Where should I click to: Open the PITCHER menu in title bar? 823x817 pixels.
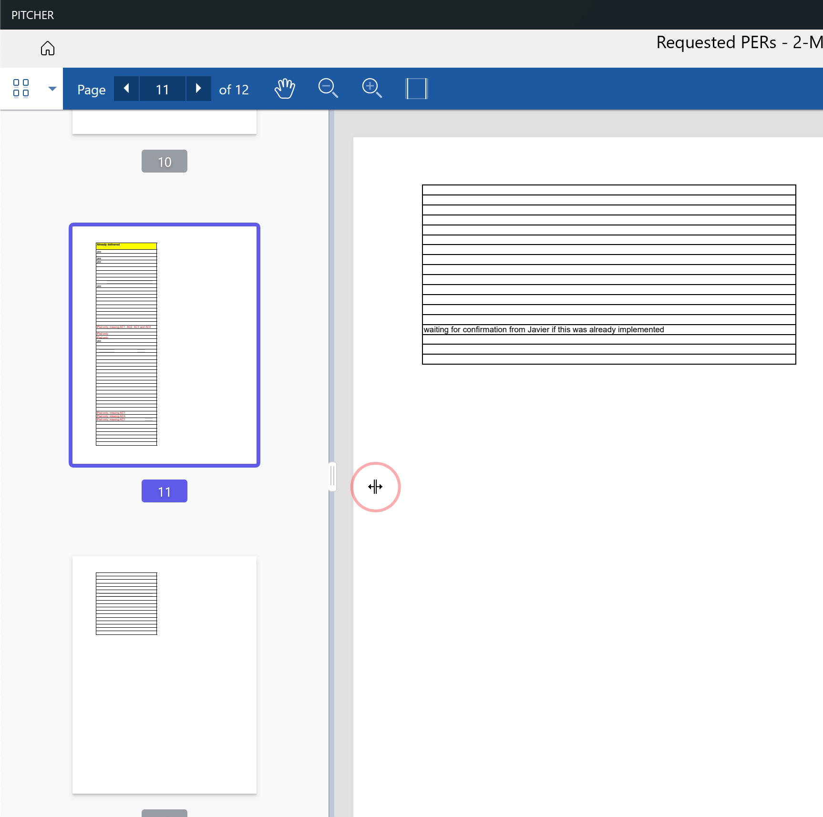[32, 15]
